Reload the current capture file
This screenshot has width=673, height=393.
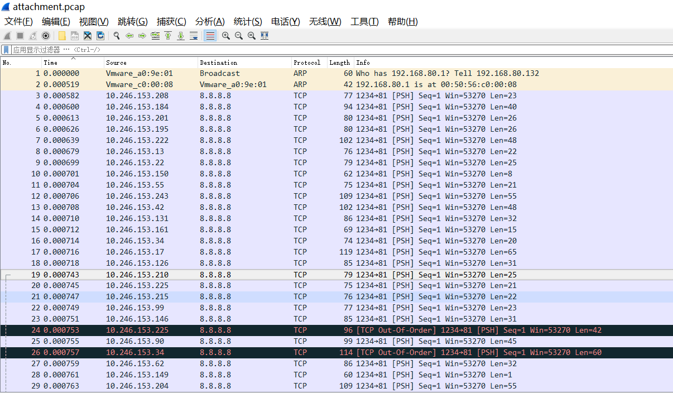click(x=100, y=36)
